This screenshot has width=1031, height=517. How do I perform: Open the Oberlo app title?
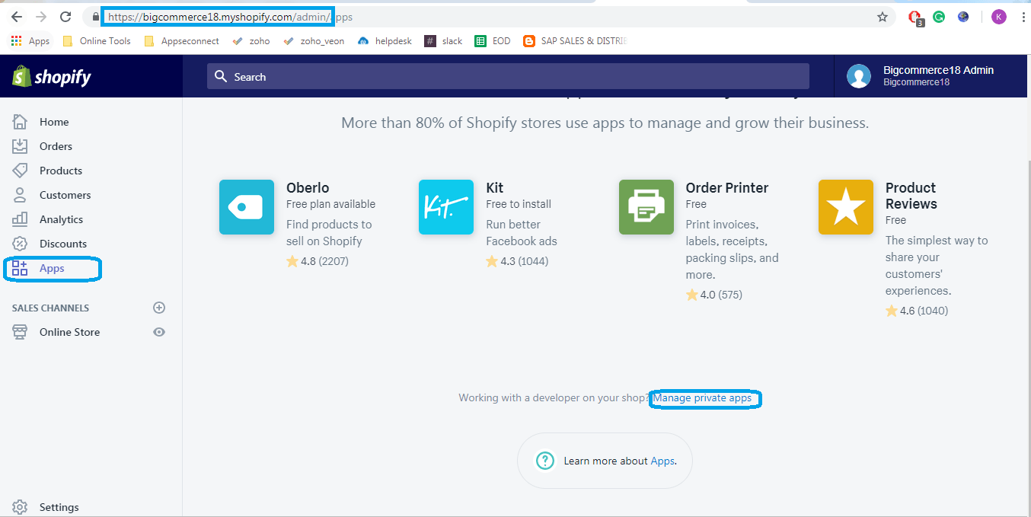point(308,188)
